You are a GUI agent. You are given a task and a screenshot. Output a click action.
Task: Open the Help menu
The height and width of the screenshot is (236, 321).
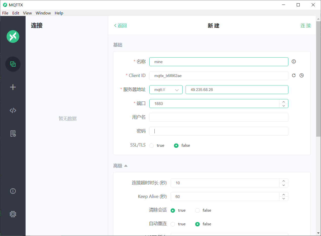59,13
